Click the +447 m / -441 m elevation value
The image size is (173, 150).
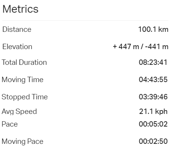click(x=141, y=46)
